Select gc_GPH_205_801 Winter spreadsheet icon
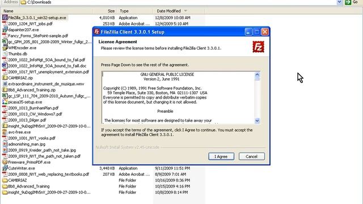This screenshot has width=363, height=204. (x=5, y=41)
